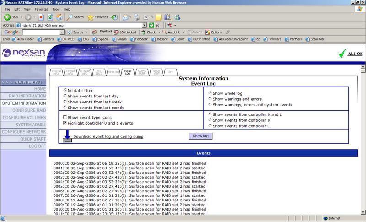Go to the browser Home page icon
366x222 pixels.
pyautogui.click(x=59, y=17)
